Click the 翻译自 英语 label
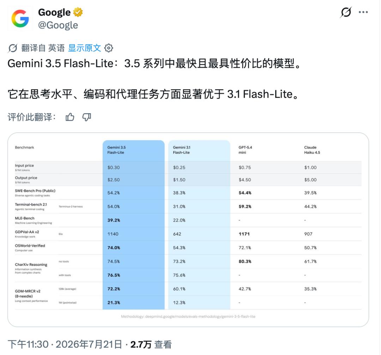This screenshot has width=381, height=355. 43,48
